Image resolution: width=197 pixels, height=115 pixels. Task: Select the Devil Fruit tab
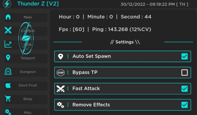tap(28, 85)
